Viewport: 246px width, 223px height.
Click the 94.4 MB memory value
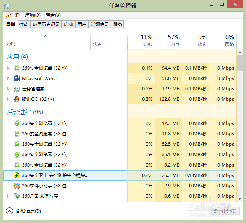coord(171,68)
